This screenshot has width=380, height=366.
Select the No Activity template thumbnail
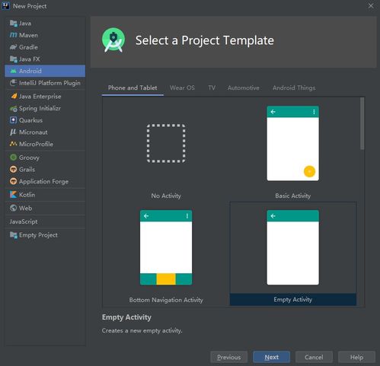click(166, 144)
